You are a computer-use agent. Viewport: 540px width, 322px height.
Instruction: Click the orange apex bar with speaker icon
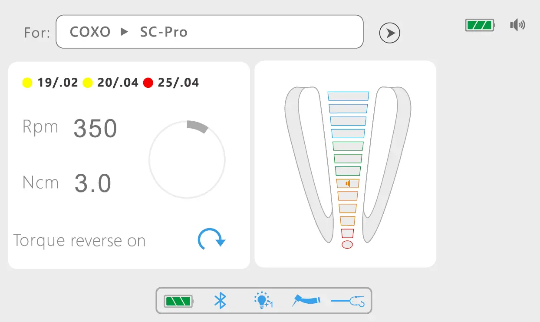[x=347, y=183]
